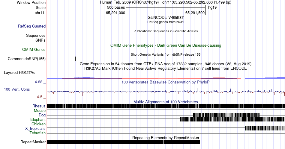Screen dimensions: 285x149
Task: Click the Layered H3K27Ac signal graph
Action: [166, 78]
